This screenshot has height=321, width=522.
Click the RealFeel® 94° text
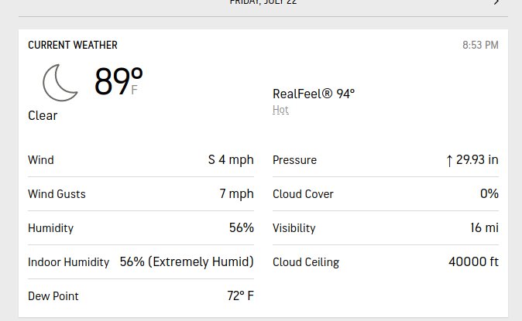(x=314, y=94)
